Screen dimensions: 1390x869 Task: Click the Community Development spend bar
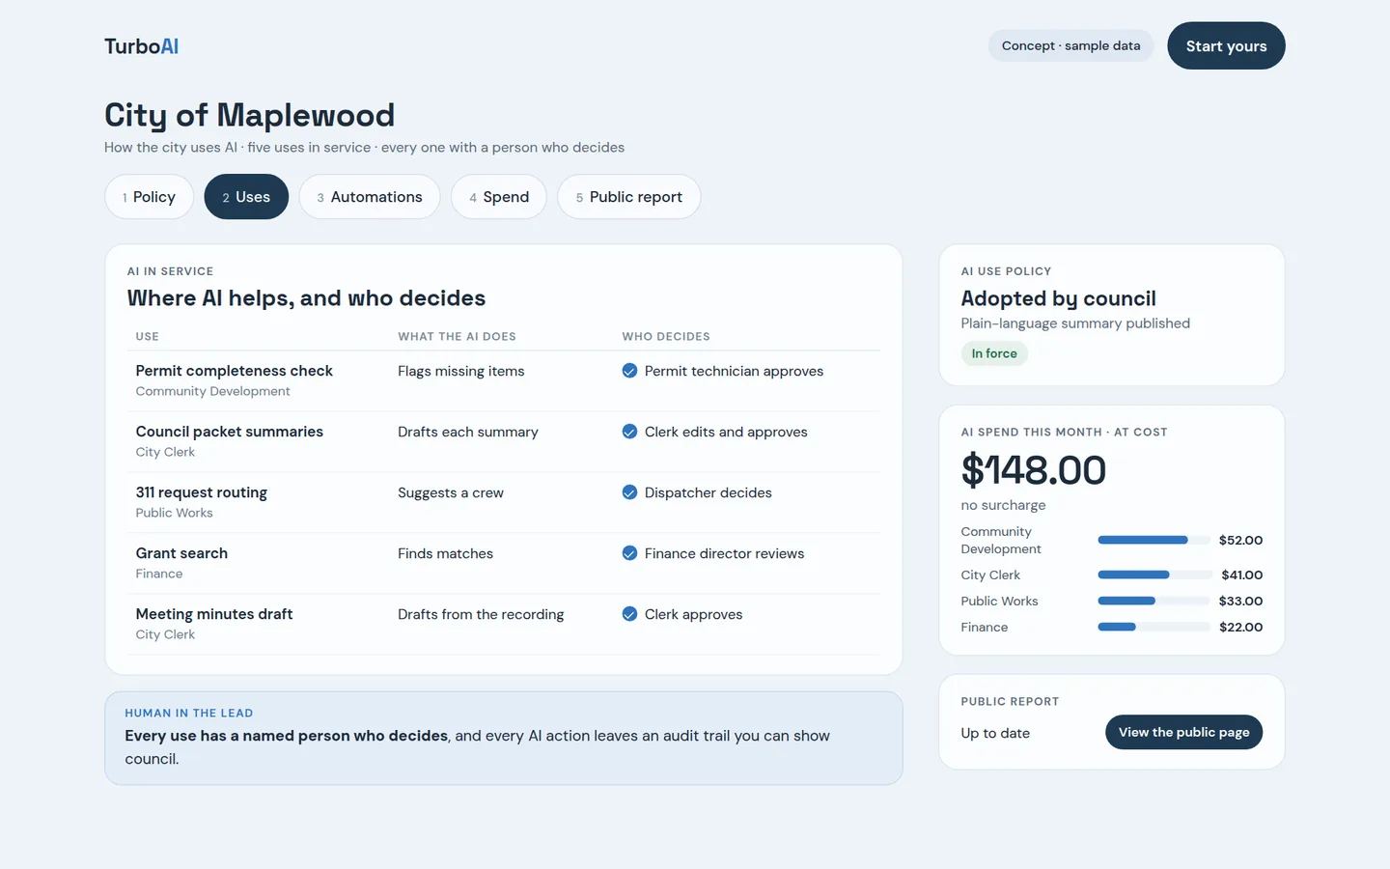point(1154,540)
